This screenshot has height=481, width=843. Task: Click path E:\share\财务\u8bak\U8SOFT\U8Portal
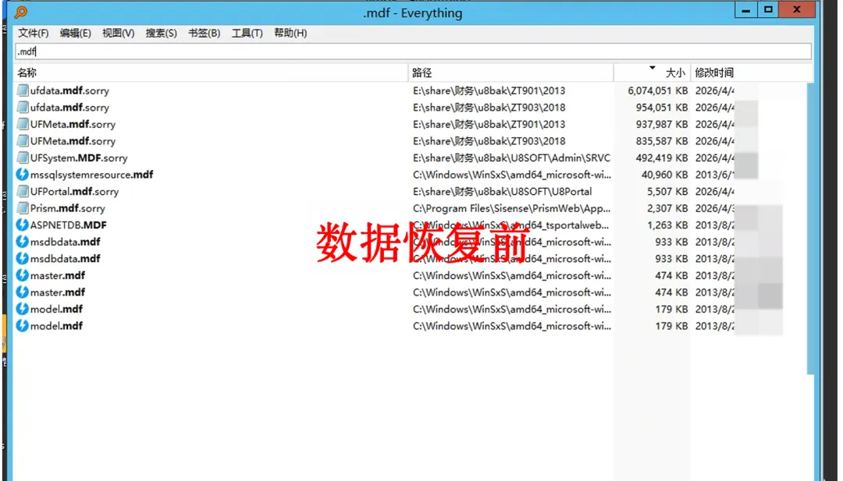[x=502, y=191]
